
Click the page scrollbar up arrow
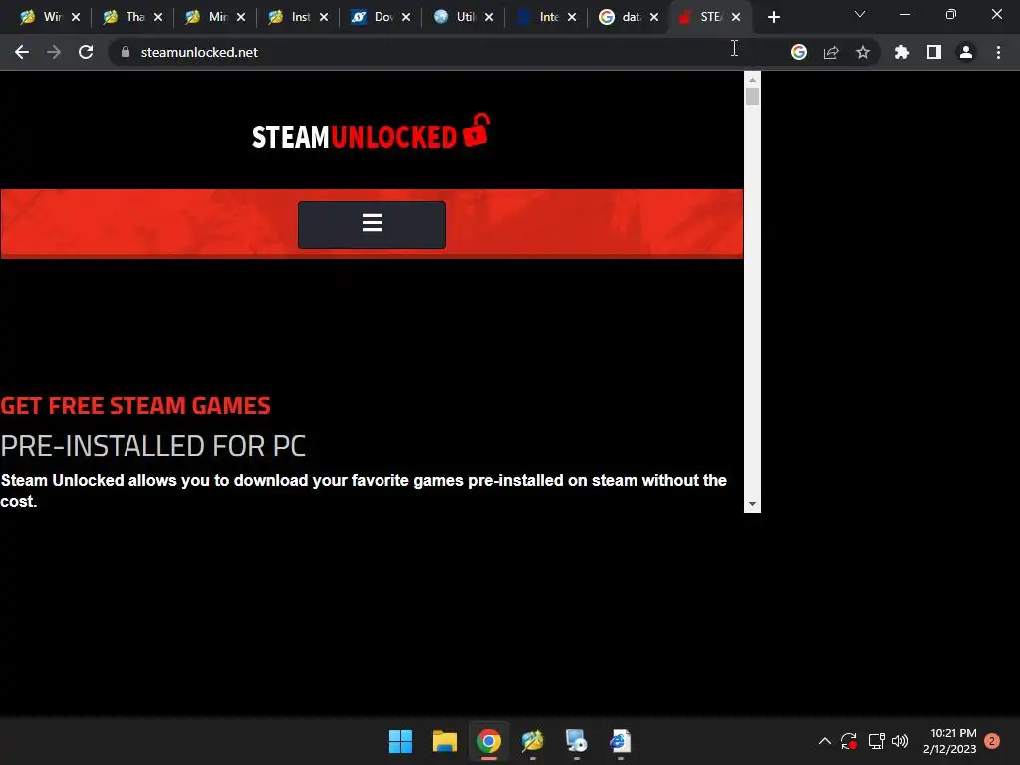(753, 80)
